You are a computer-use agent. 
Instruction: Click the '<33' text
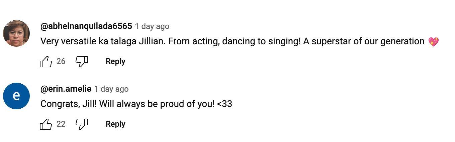pyautogui.click(x=224, y=104)
